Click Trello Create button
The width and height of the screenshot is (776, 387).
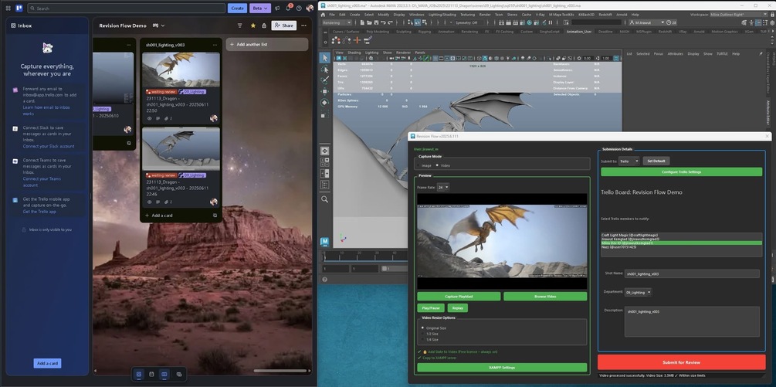pyautogui.click(x=238, y=8)
